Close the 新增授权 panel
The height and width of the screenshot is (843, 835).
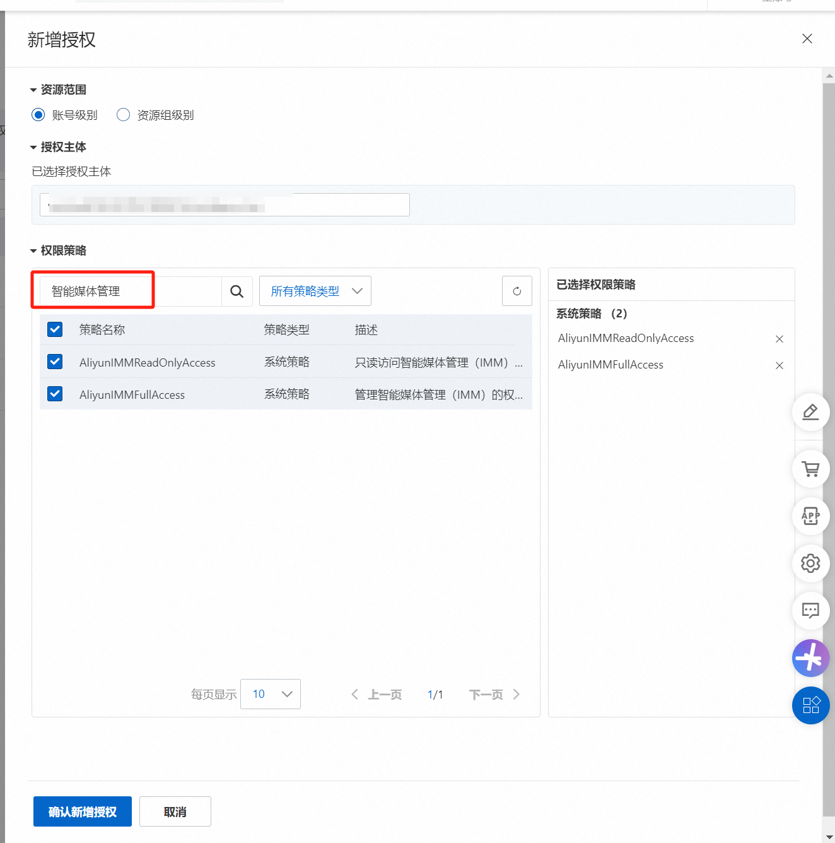tap(807, 38)
